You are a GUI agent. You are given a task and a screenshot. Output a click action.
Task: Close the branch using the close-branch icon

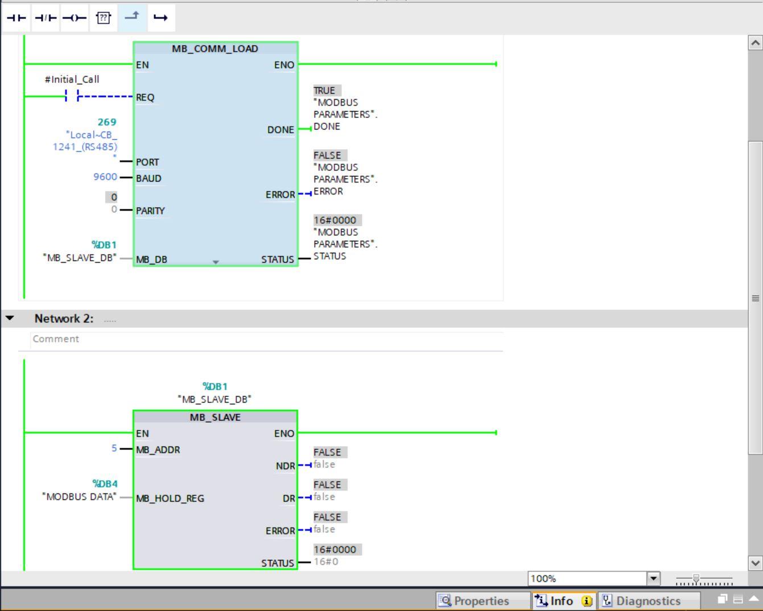[162, 18]
